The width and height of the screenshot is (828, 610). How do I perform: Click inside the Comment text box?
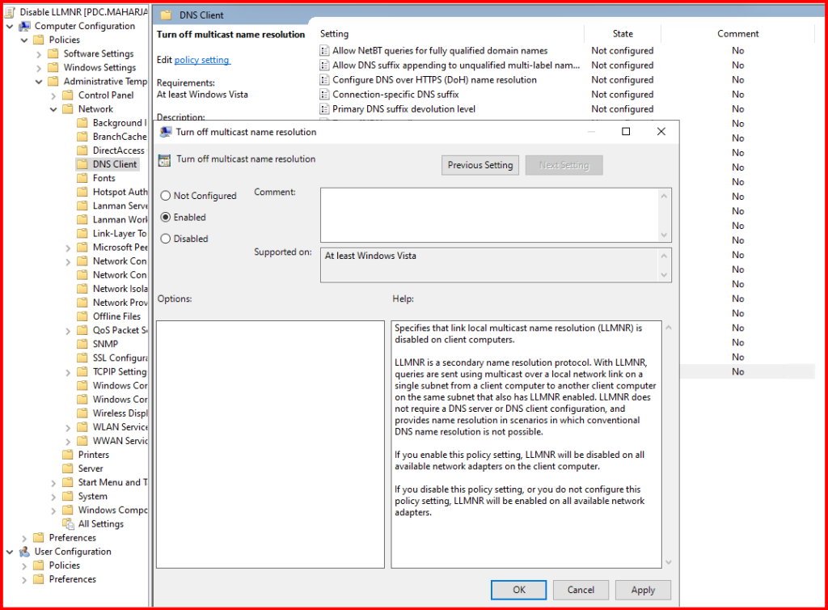[x=488, y=214]
